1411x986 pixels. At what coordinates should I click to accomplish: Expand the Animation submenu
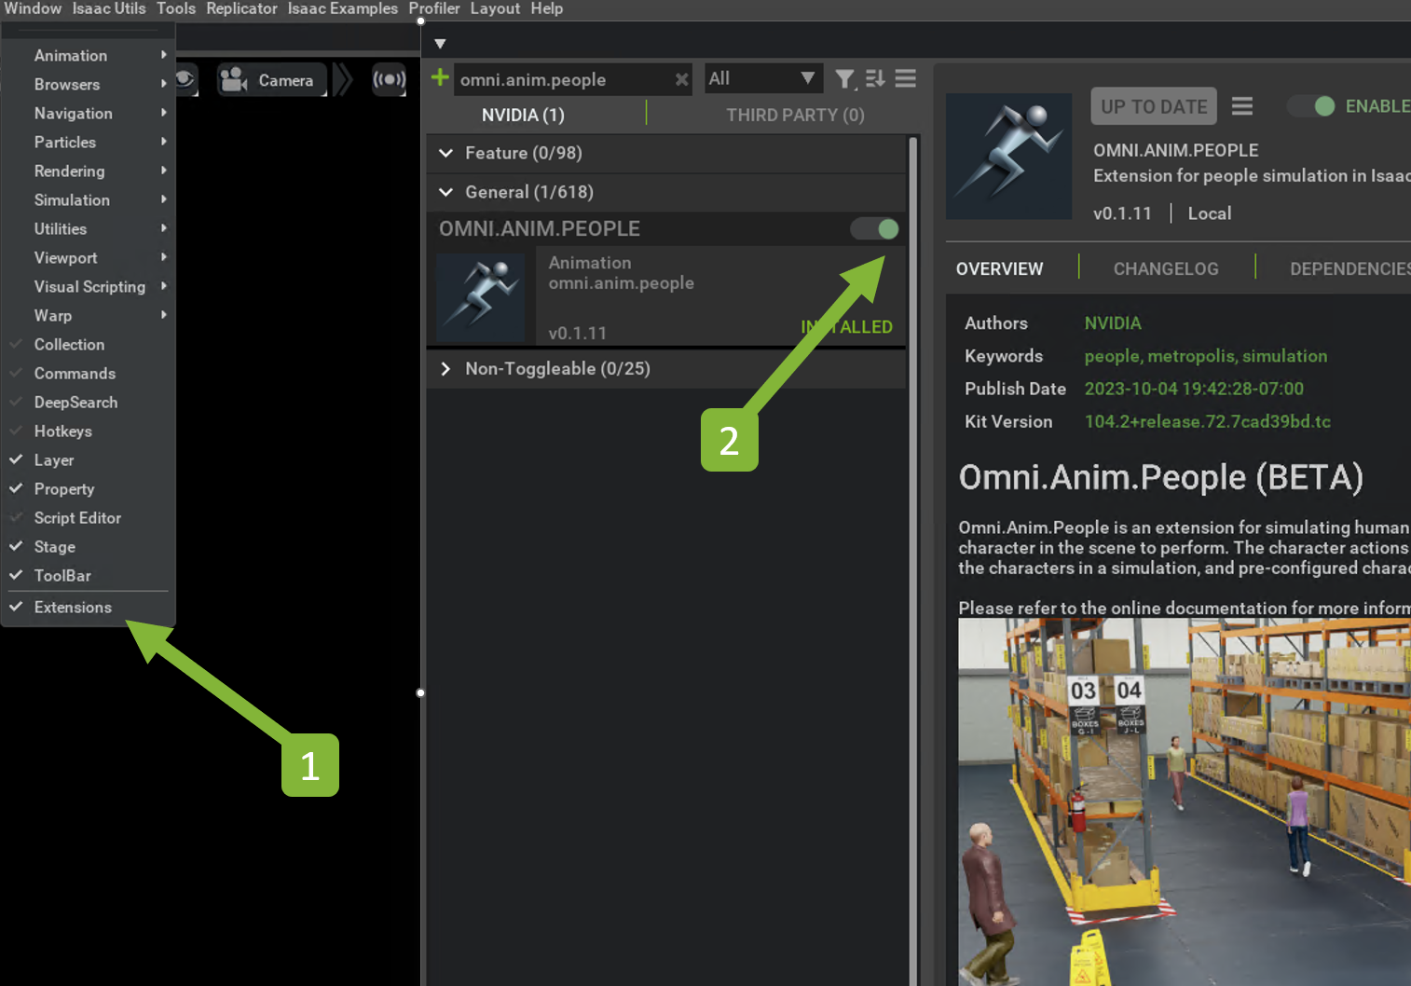[88, 56]
